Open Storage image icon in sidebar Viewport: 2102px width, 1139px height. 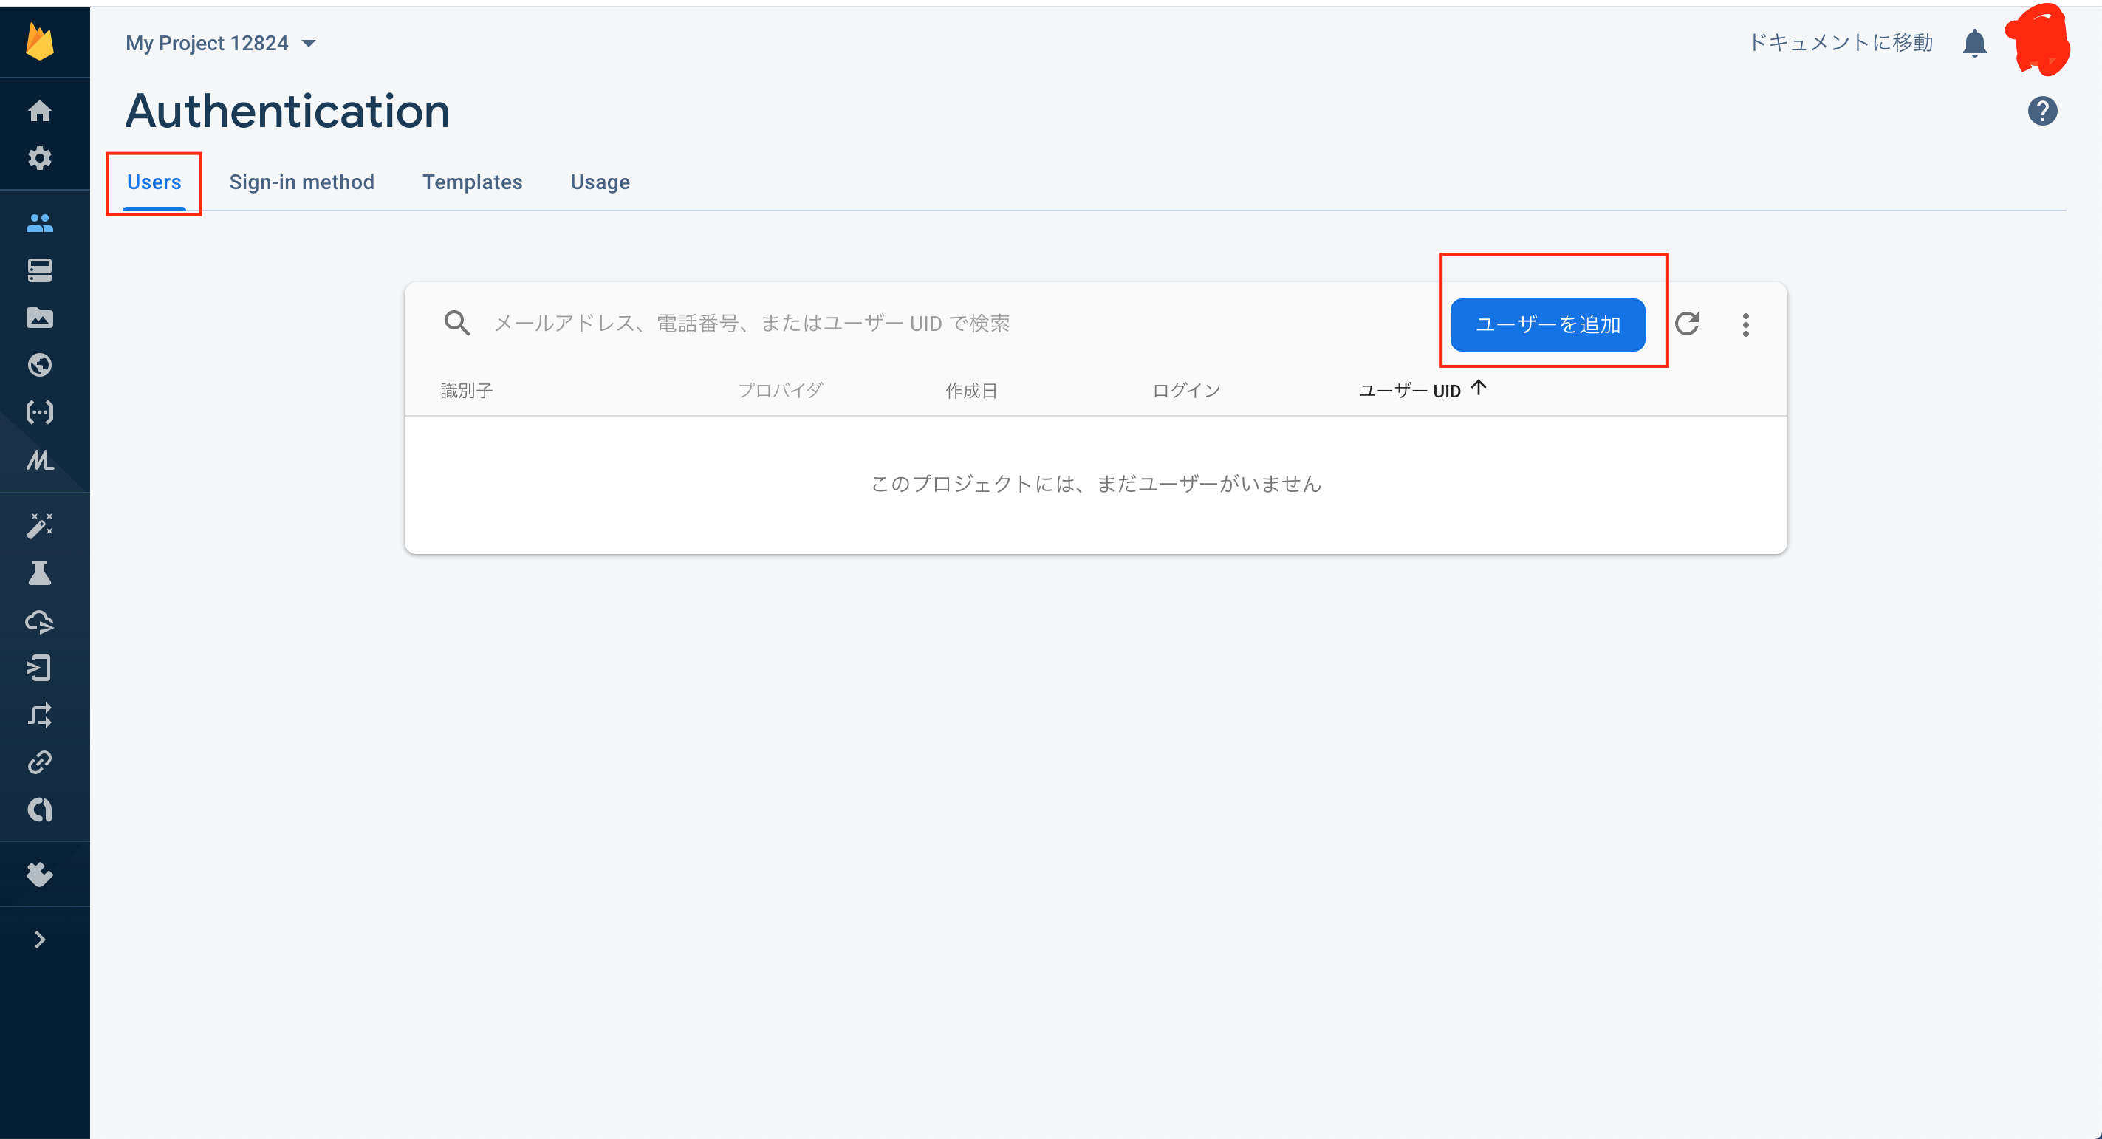point(39,318)
